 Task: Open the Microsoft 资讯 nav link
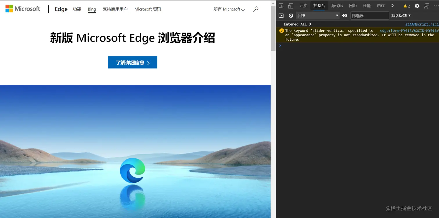(148, 9)
